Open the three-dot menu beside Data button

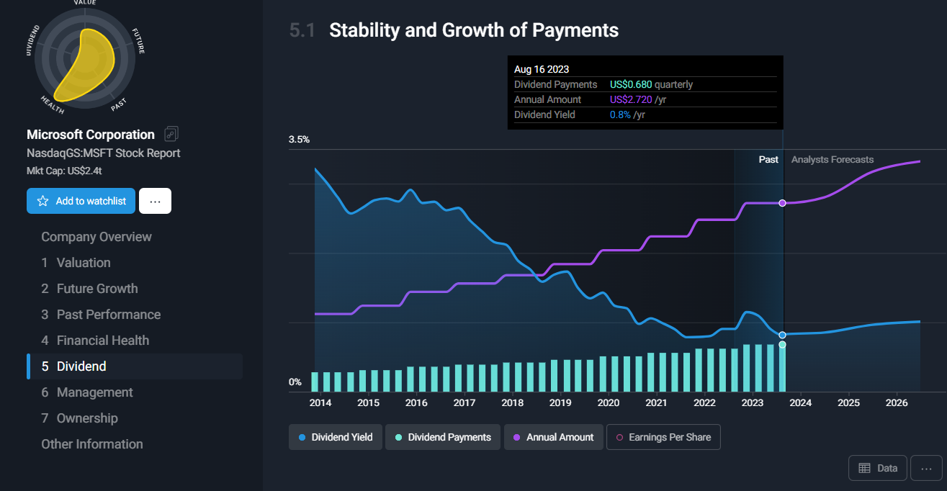(x=926, y=468)
